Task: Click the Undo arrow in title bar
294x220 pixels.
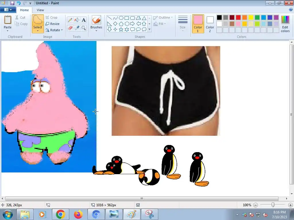Action: (x=19, y=3)
